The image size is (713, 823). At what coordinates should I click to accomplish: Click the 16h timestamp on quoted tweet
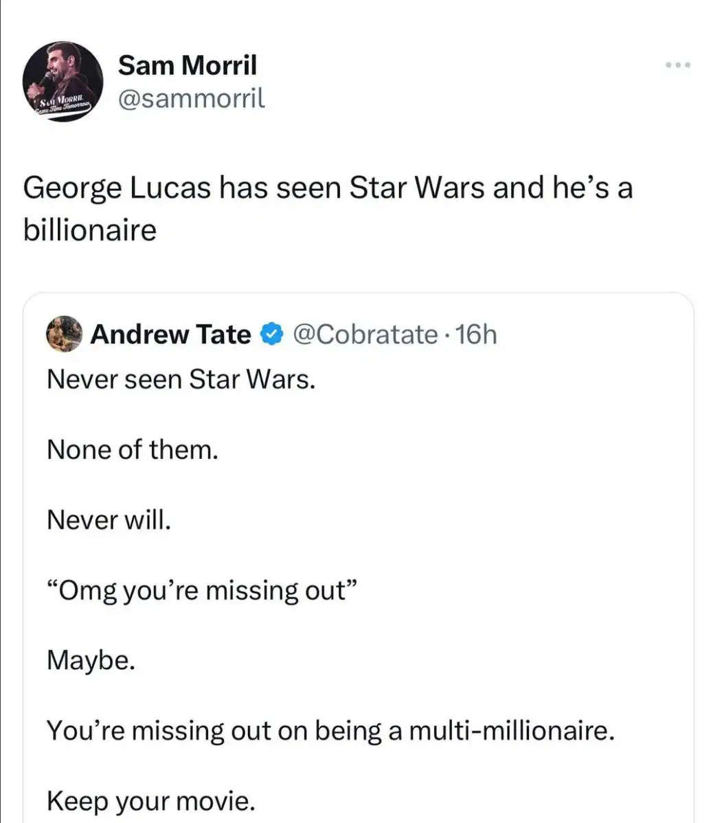(x=476, y=335)
